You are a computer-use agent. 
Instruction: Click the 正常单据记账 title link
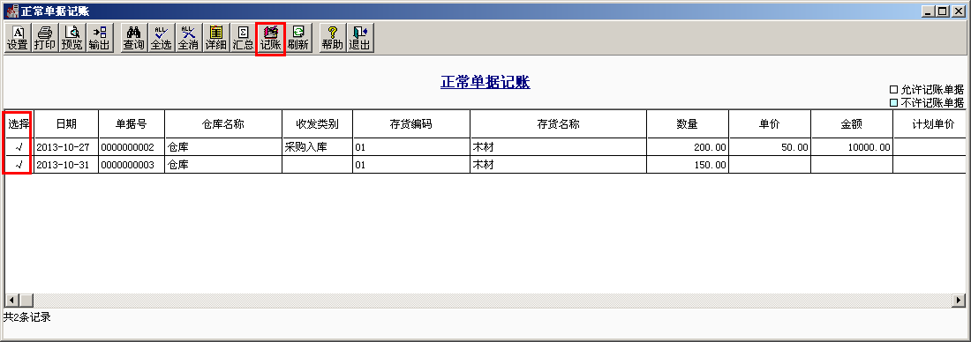click(485, 82)
